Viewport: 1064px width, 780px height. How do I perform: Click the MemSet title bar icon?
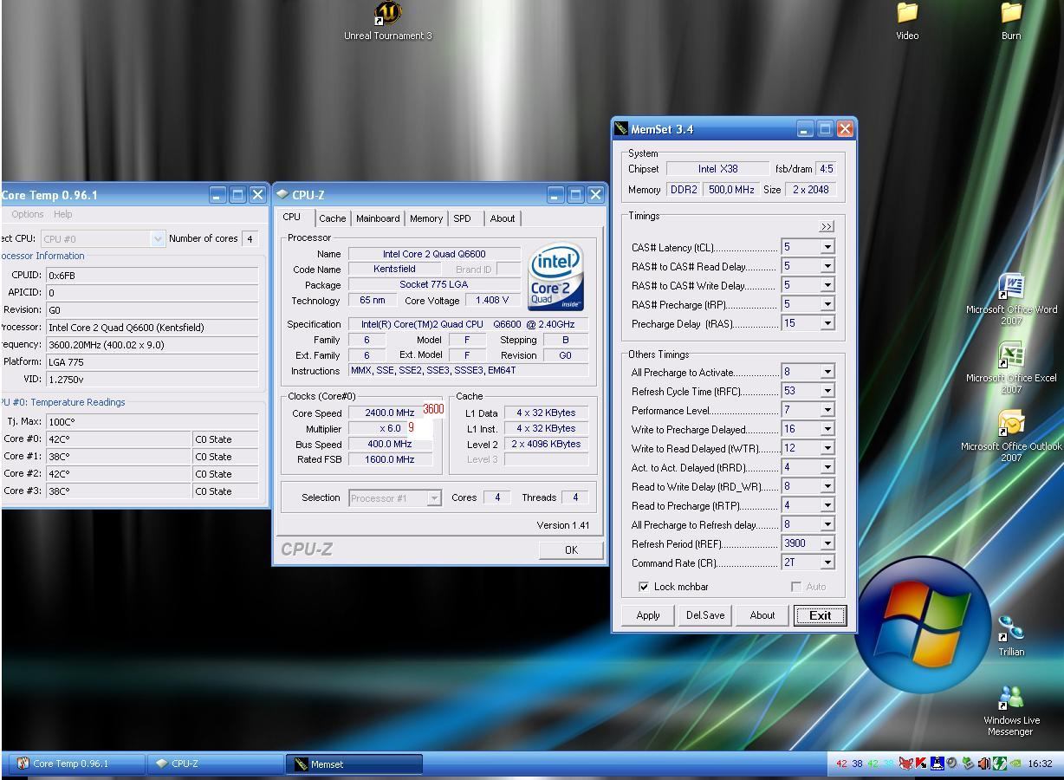point(620,129)
